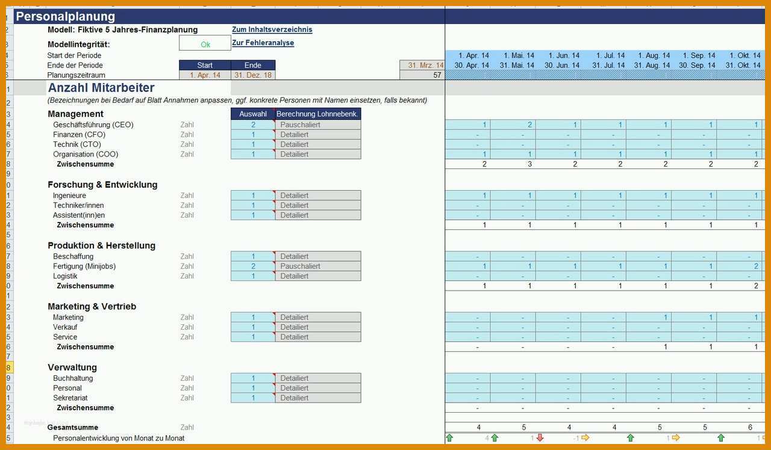
Task: Select the 'Verwaltung' section heading
Action: (72, 367)
